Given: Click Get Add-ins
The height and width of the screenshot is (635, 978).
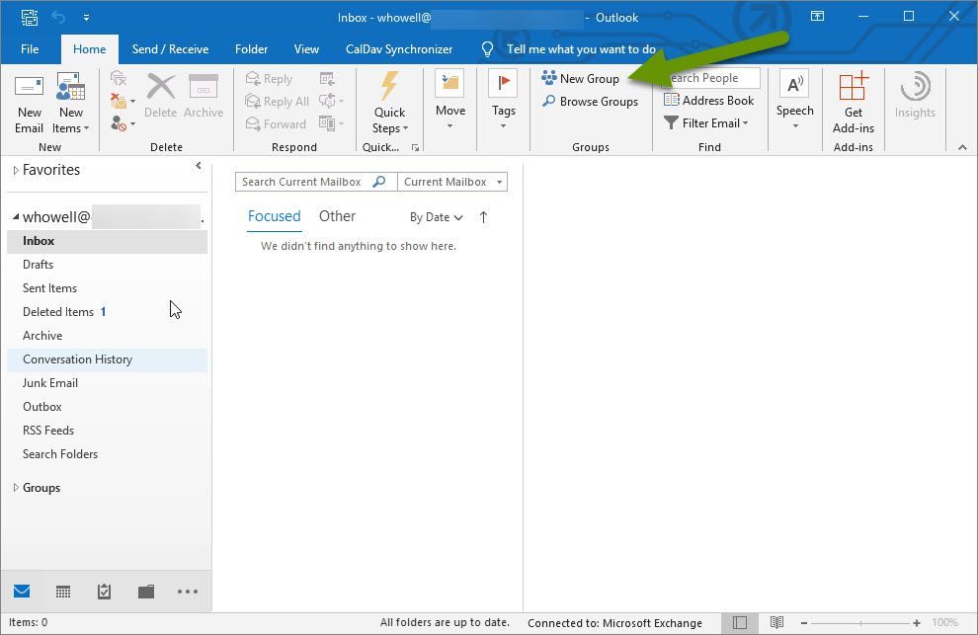Looking at the screenshot, I should pos(852,103).
